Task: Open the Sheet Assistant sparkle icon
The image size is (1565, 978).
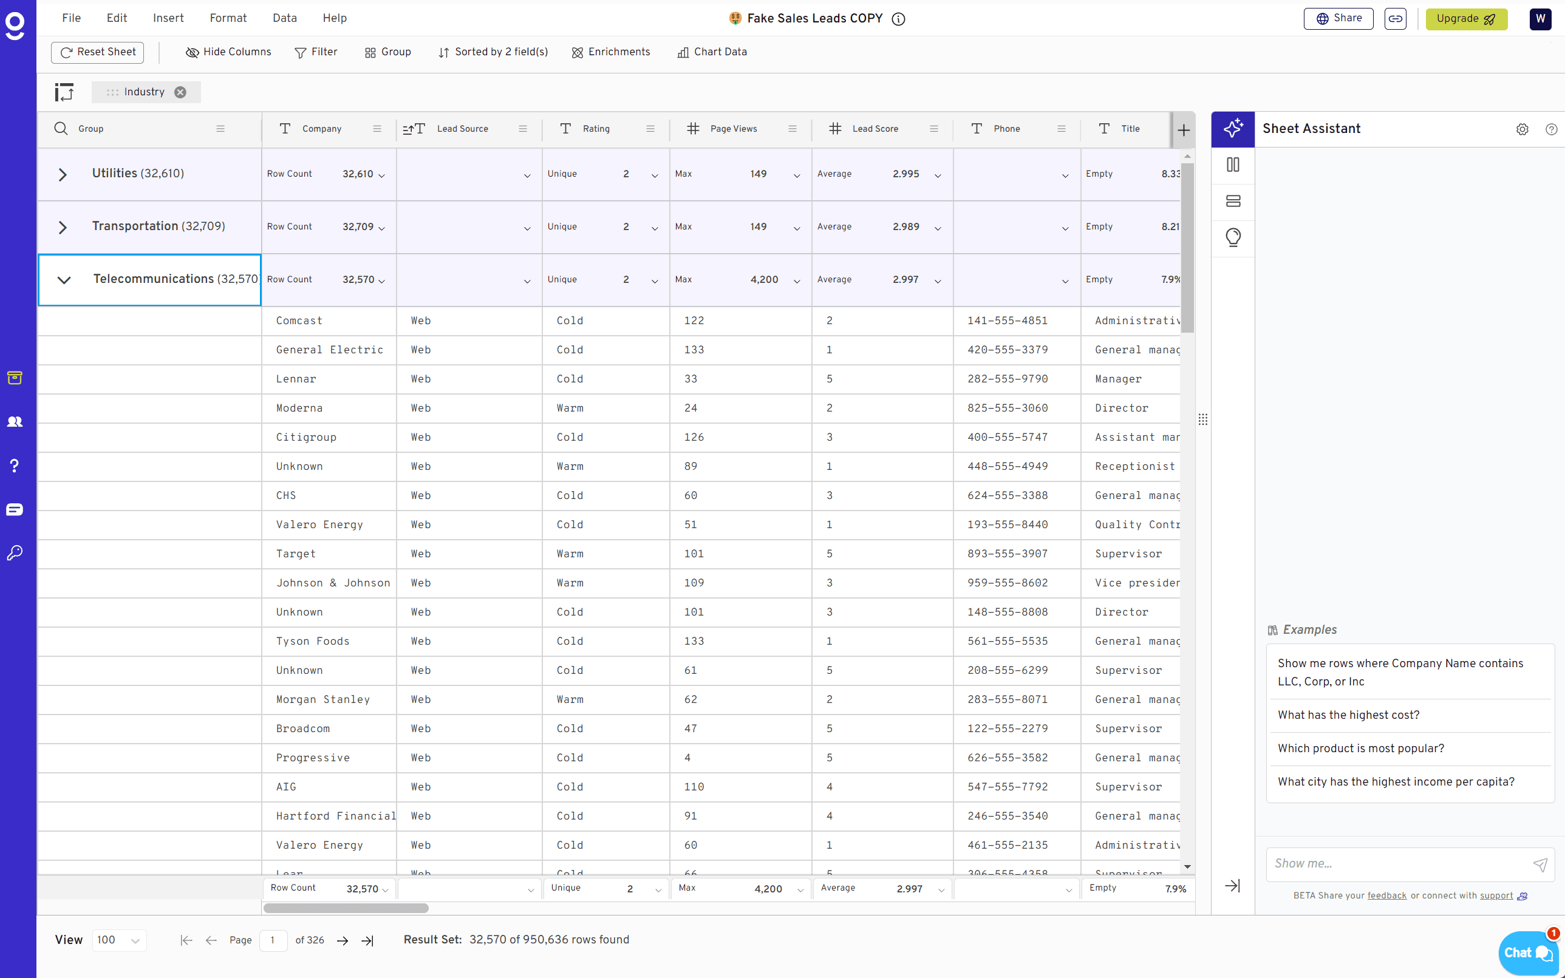Action: coord(1232,129)
